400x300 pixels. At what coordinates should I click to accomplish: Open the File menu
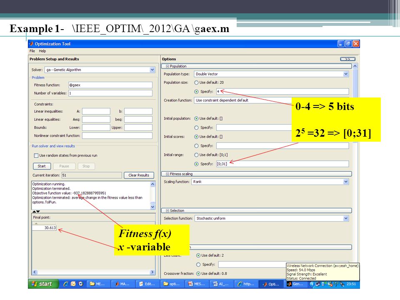tap(32, 51)
